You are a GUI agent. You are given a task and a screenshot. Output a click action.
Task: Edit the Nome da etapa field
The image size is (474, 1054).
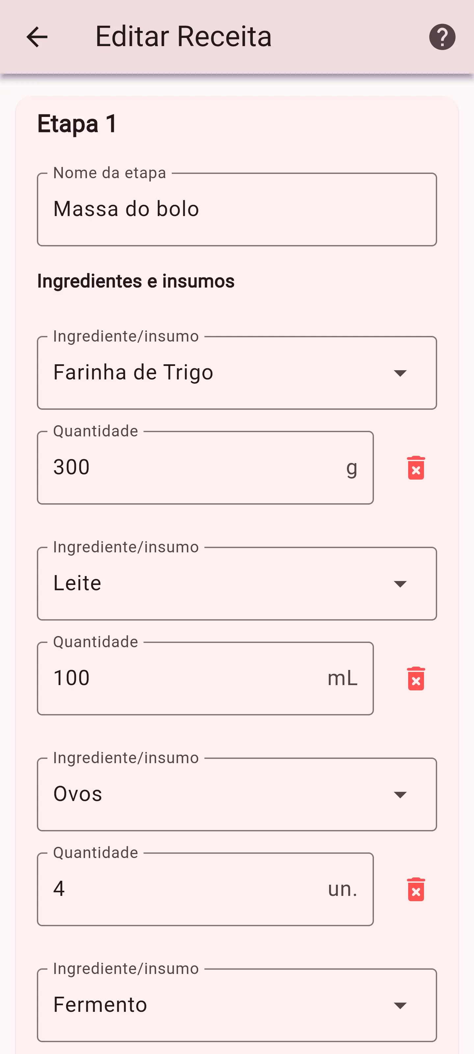click(x=236, y=209)
